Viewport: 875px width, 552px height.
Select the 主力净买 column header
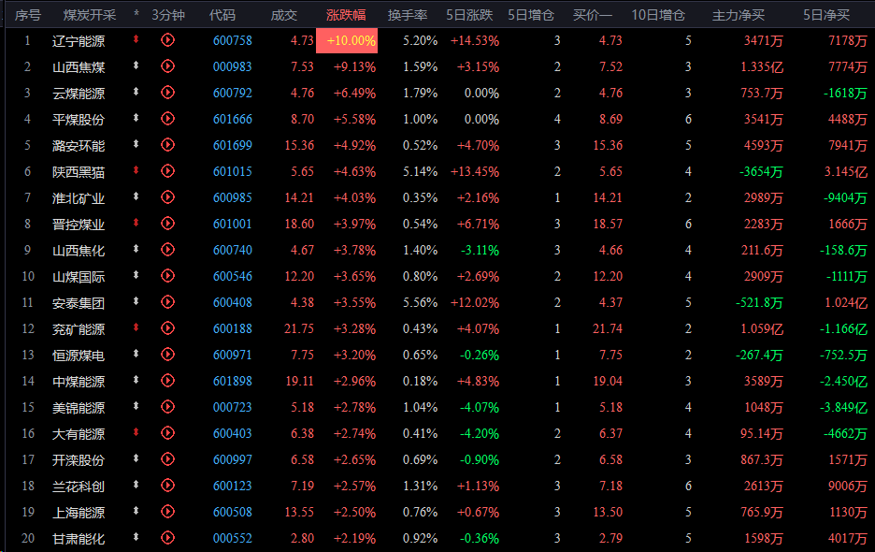click(739, 15)
